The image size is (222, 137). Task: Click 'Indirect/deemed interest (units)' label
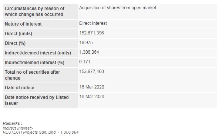click(x=38, y=53)
